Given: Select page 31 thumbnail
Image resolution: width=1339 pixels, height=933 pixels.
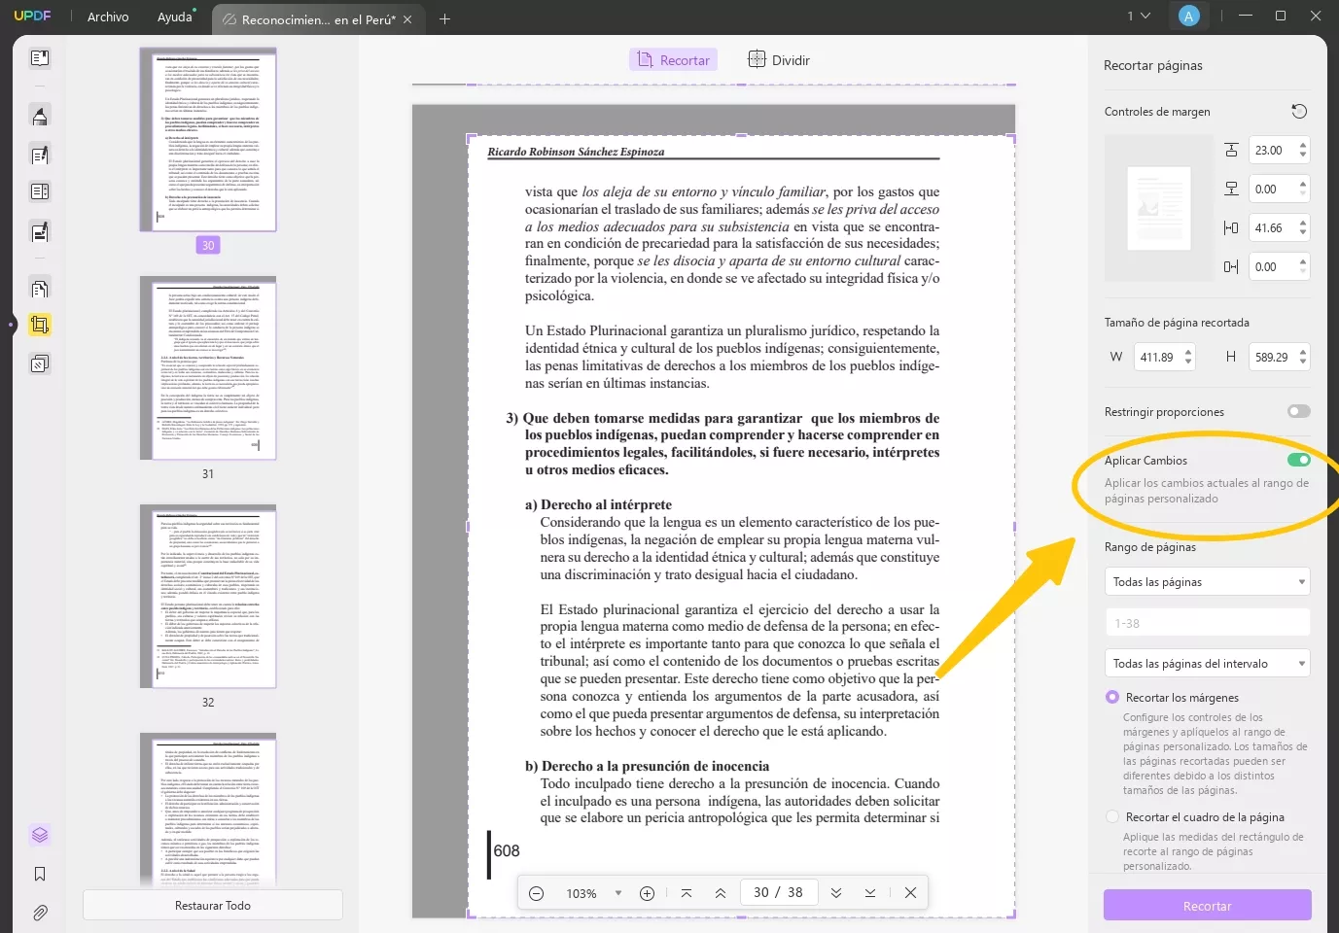Looking at the screenshot, I should tap(208, 368).
